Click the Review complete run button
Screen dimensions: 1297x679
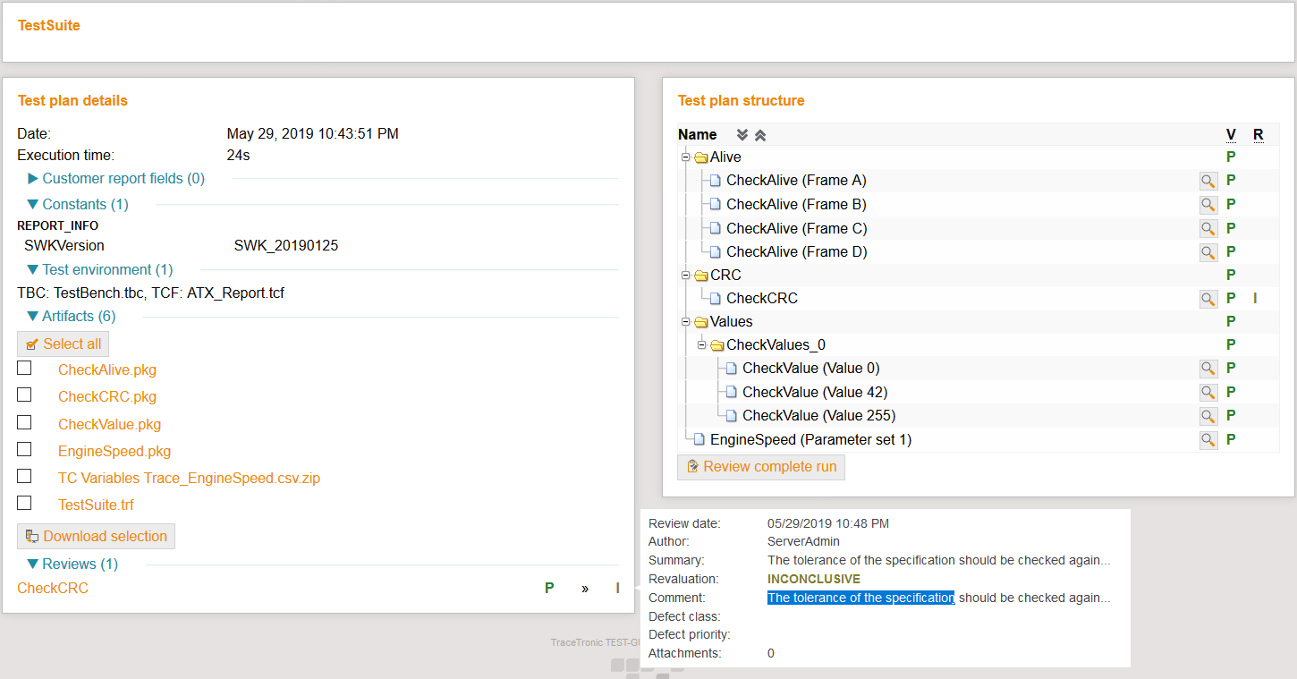(x=761, y=466)
